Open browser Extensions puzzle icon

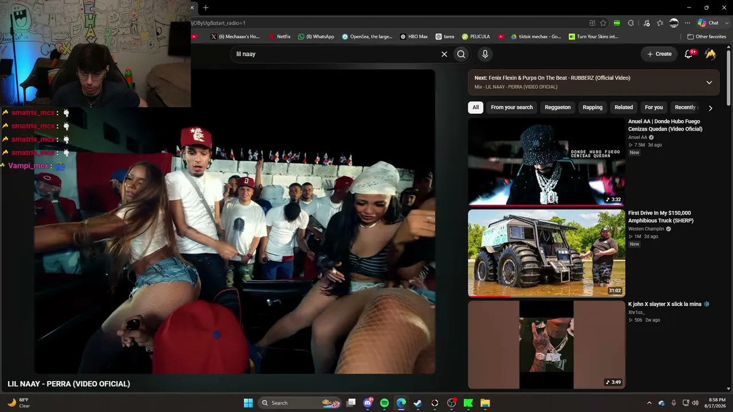click(x=631, y=23)
